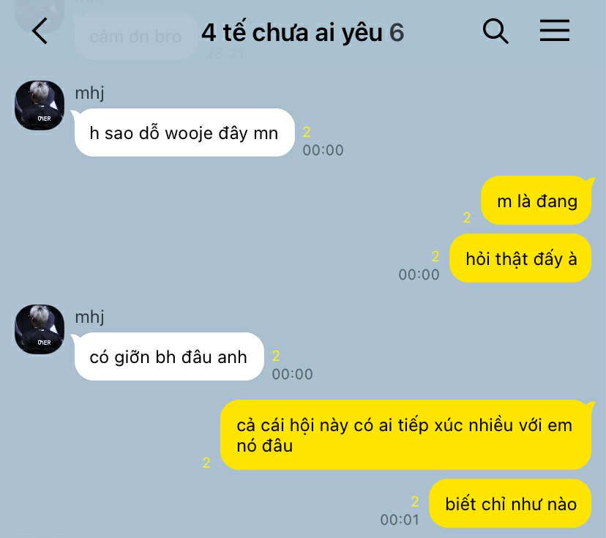
Task: Open the chat title '4 tế chưa ai yêu 6'
Action: (x=302, y=32)
